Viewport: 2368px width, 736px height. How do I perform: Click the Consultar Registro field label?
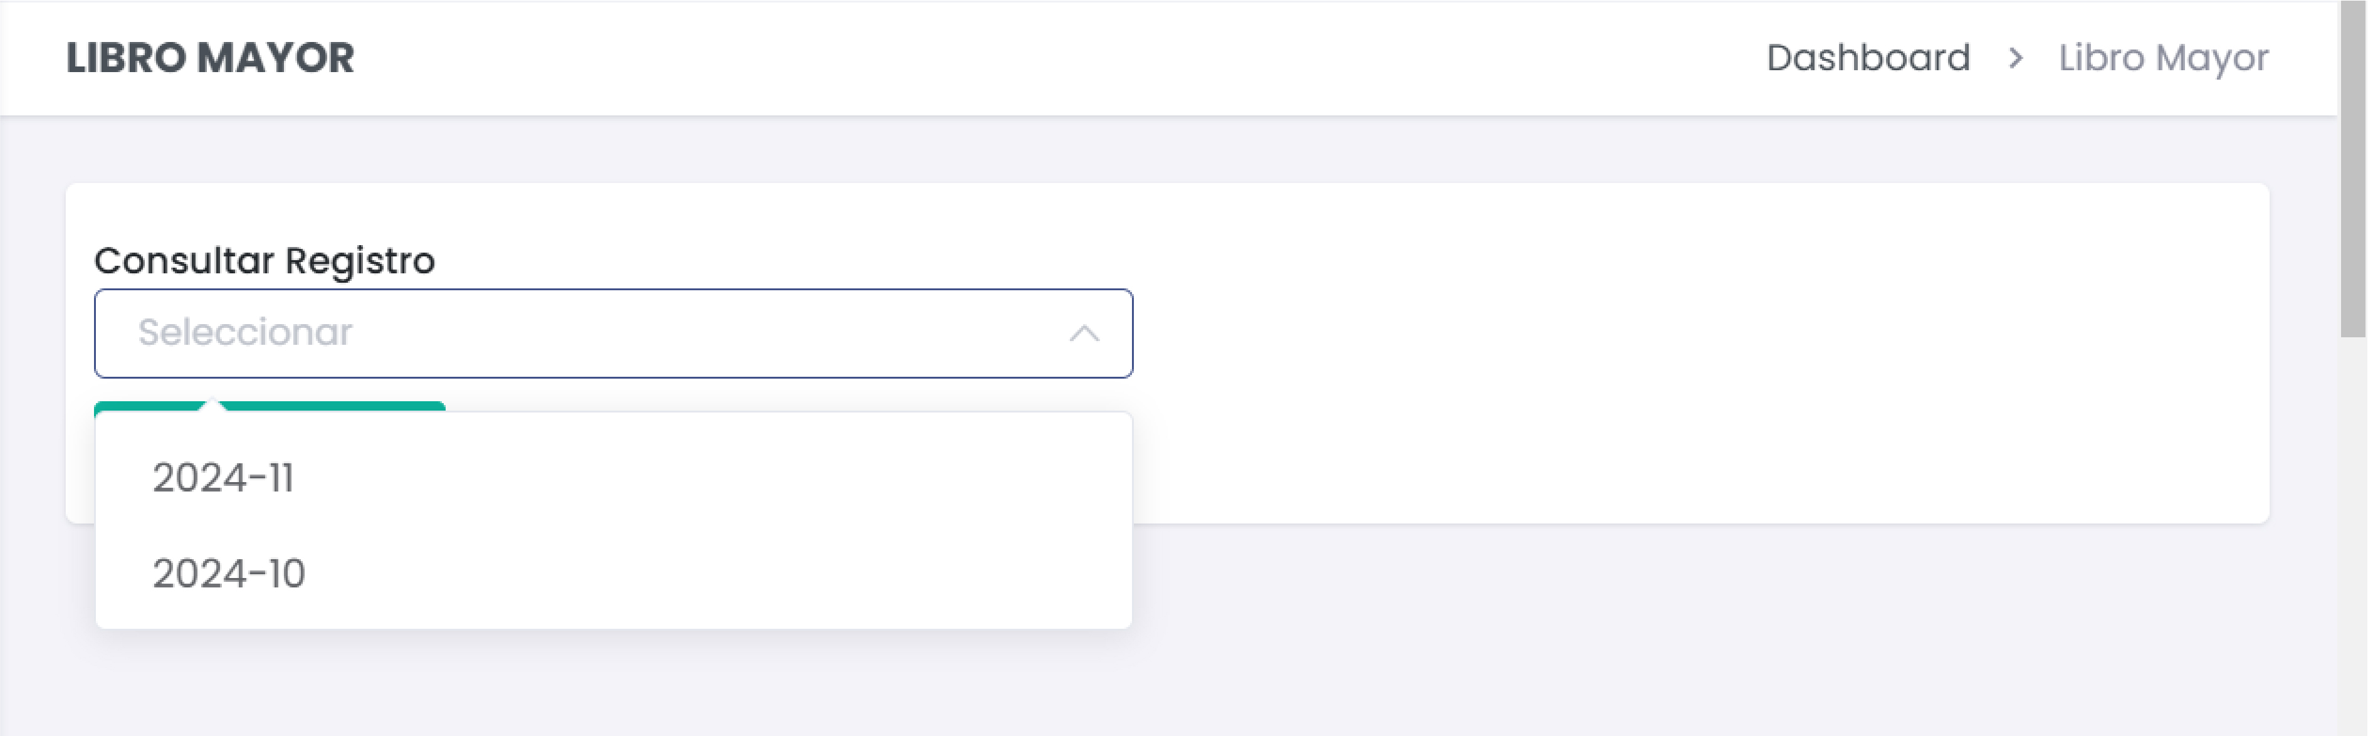coord(265,260)
